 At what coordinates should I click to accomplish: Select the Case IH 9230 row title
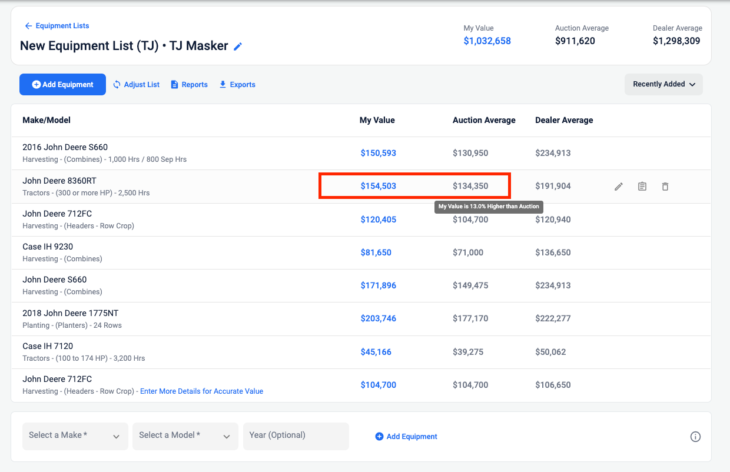click(x=48, y=247)
